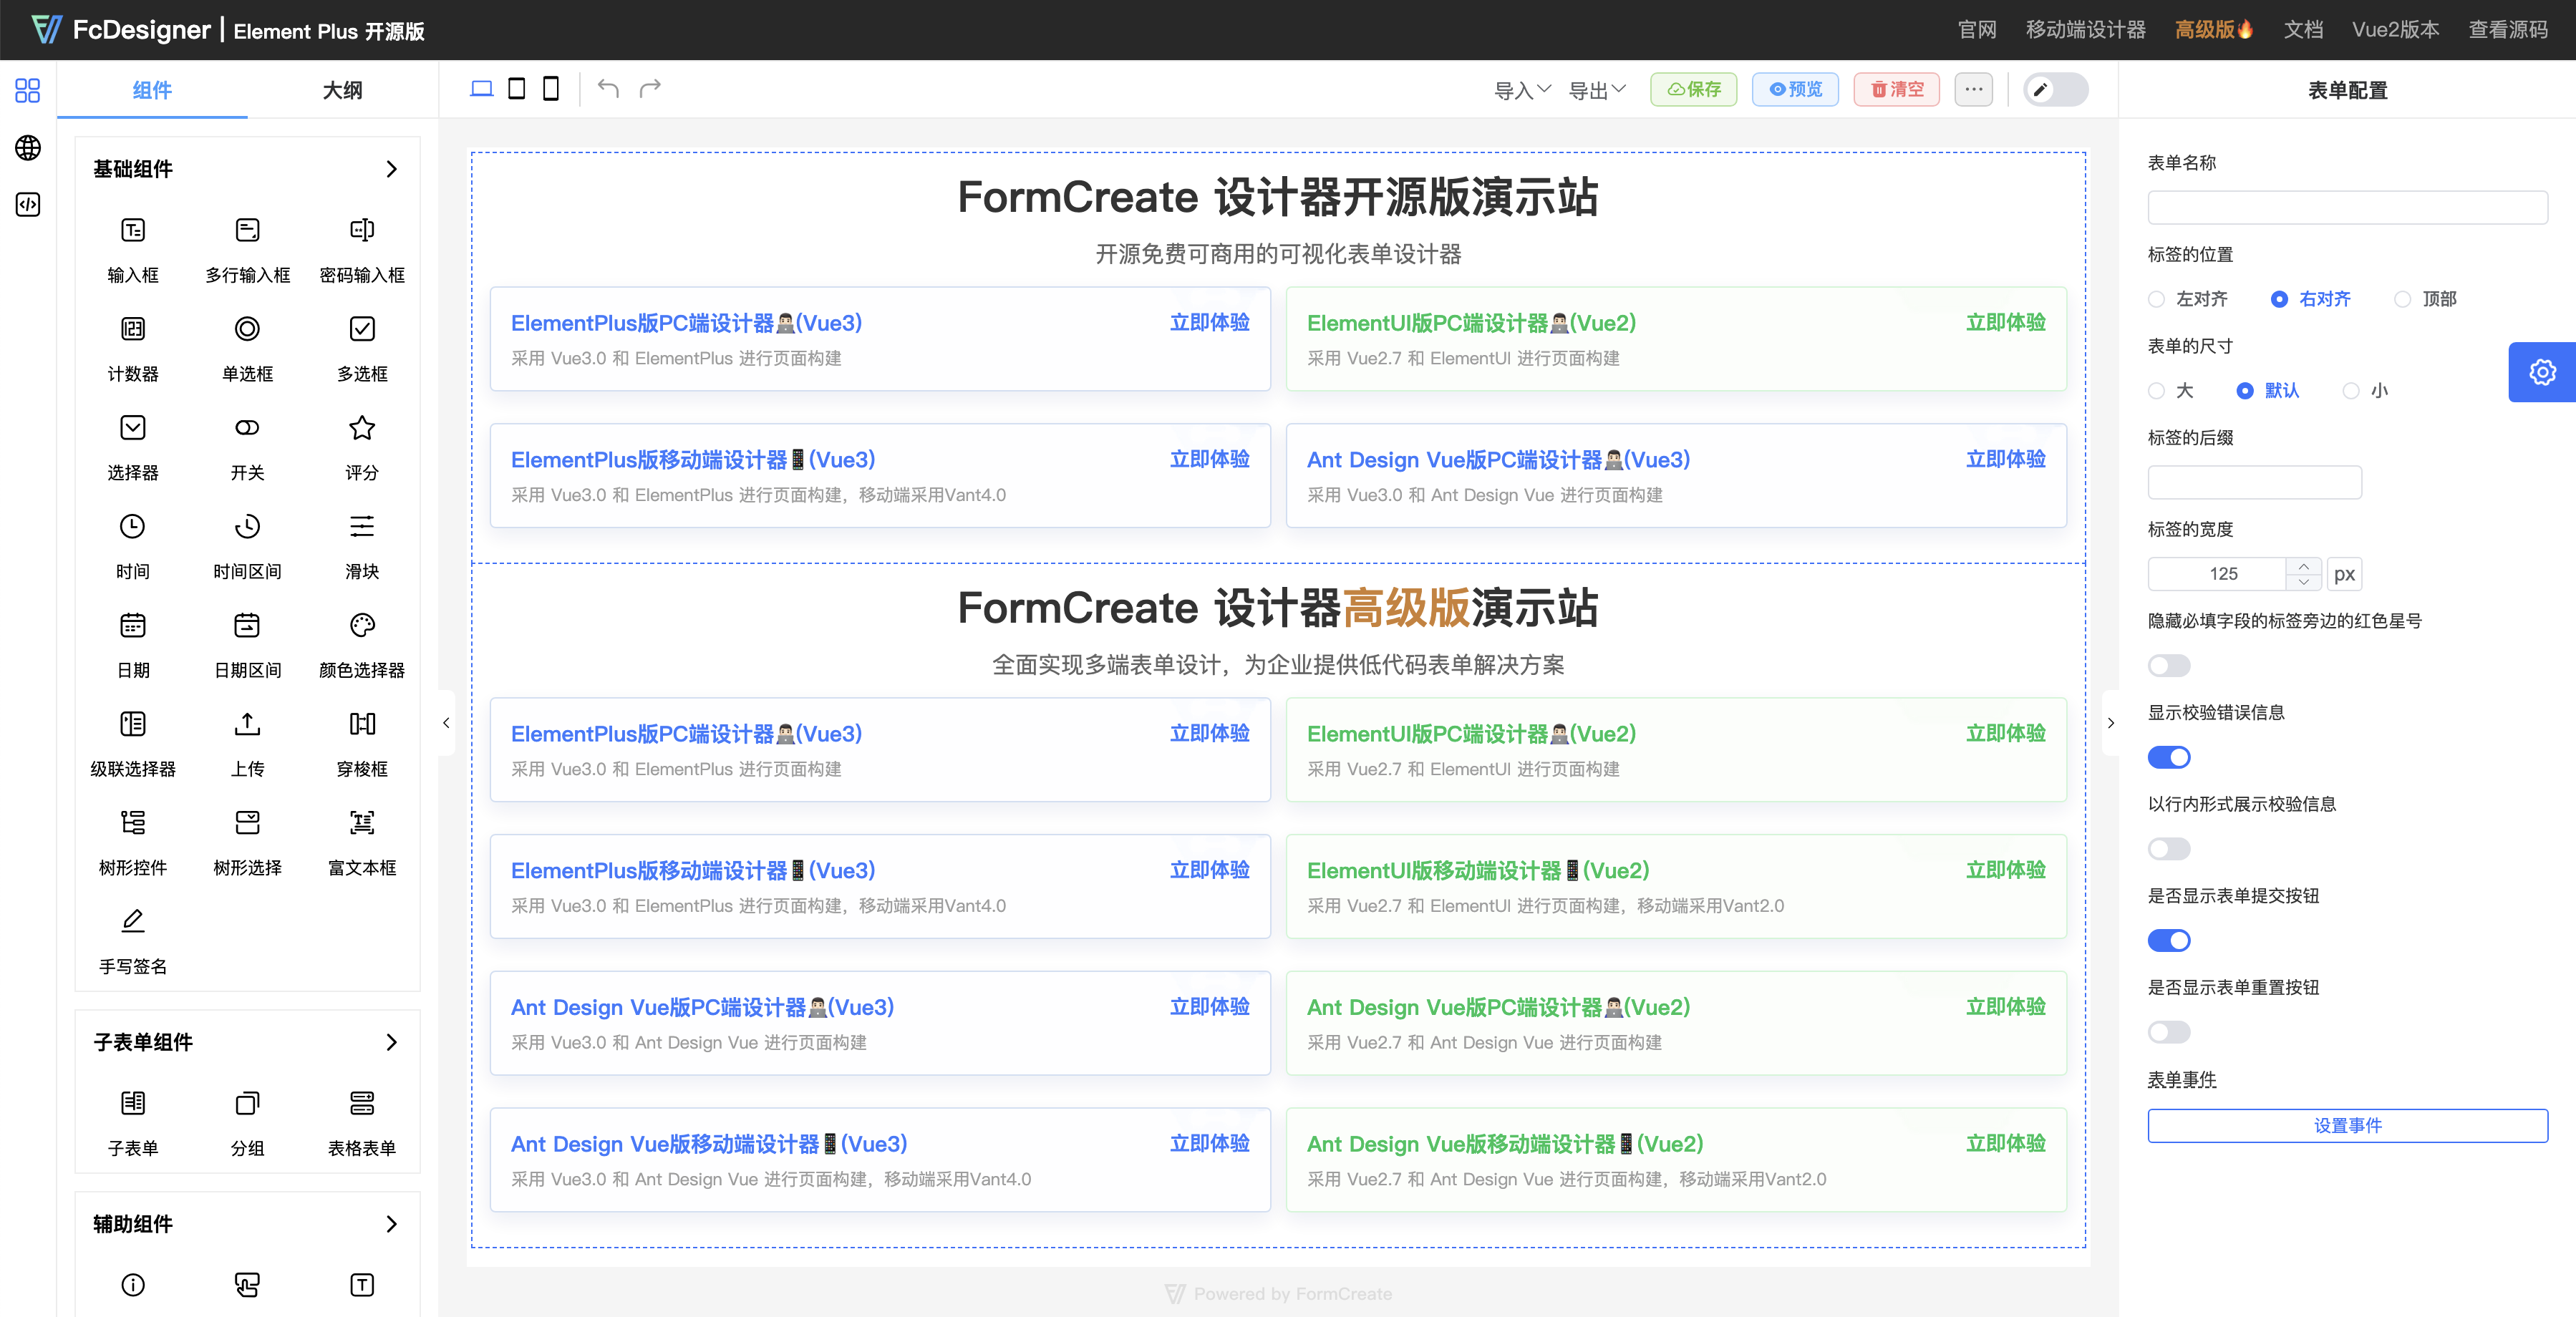Pick the 多行输入框 textarea component
The image size is (2576, 1317).
[247, 250]
